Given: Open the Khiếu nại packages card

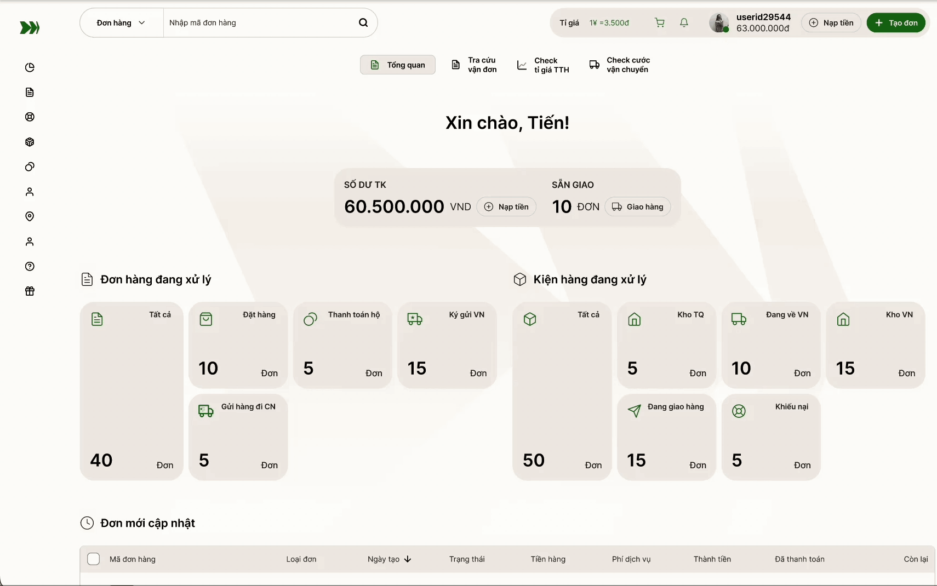Looking at the screenshot, I should (771, 437).
